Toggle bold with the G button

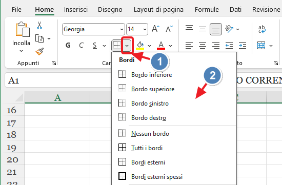(68, 46)
